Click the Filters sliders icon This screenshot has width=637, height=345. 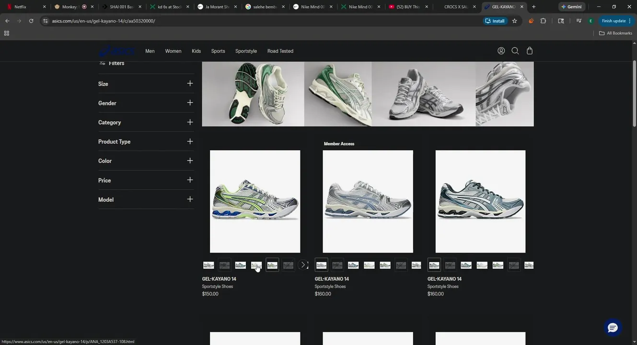point(102,63)
